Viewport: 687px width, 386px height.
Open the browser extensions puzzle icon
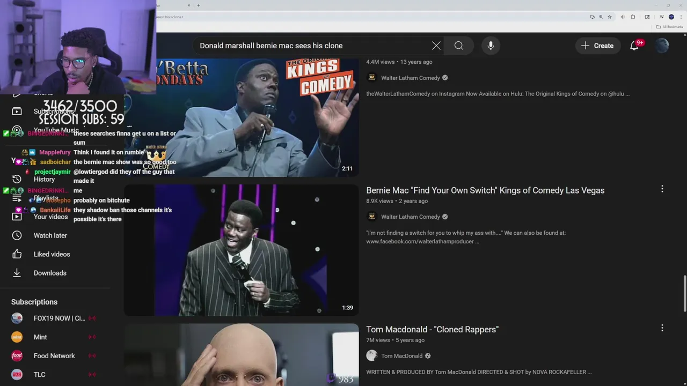point(633,17)
